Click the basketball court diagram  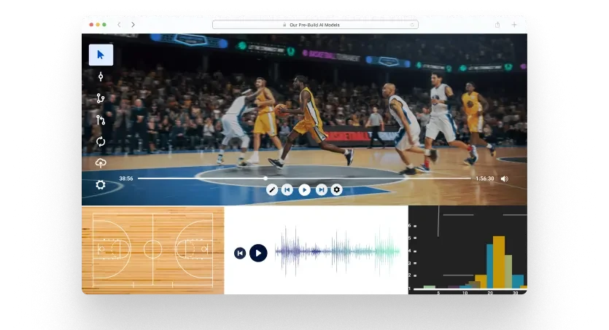(x=152, y=250)
